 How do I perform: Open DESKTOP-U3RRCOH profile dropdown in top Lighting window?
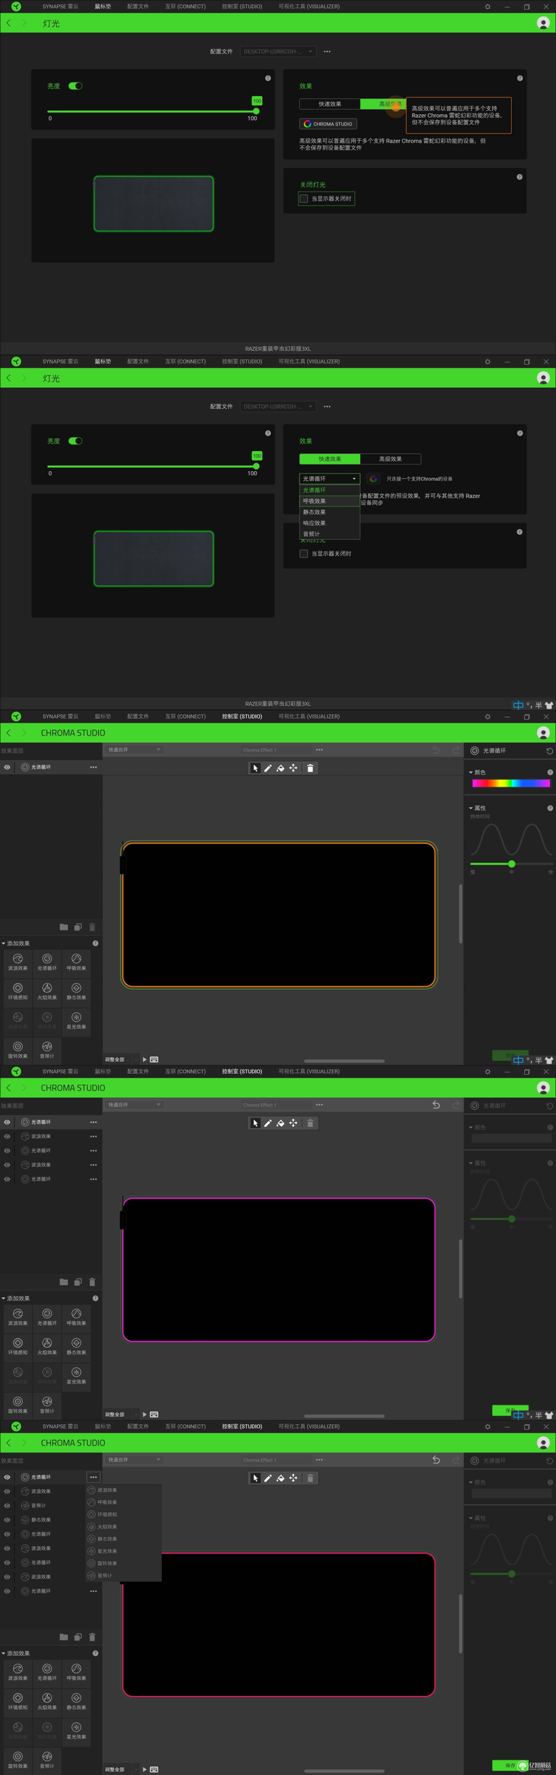pos(279,52)
